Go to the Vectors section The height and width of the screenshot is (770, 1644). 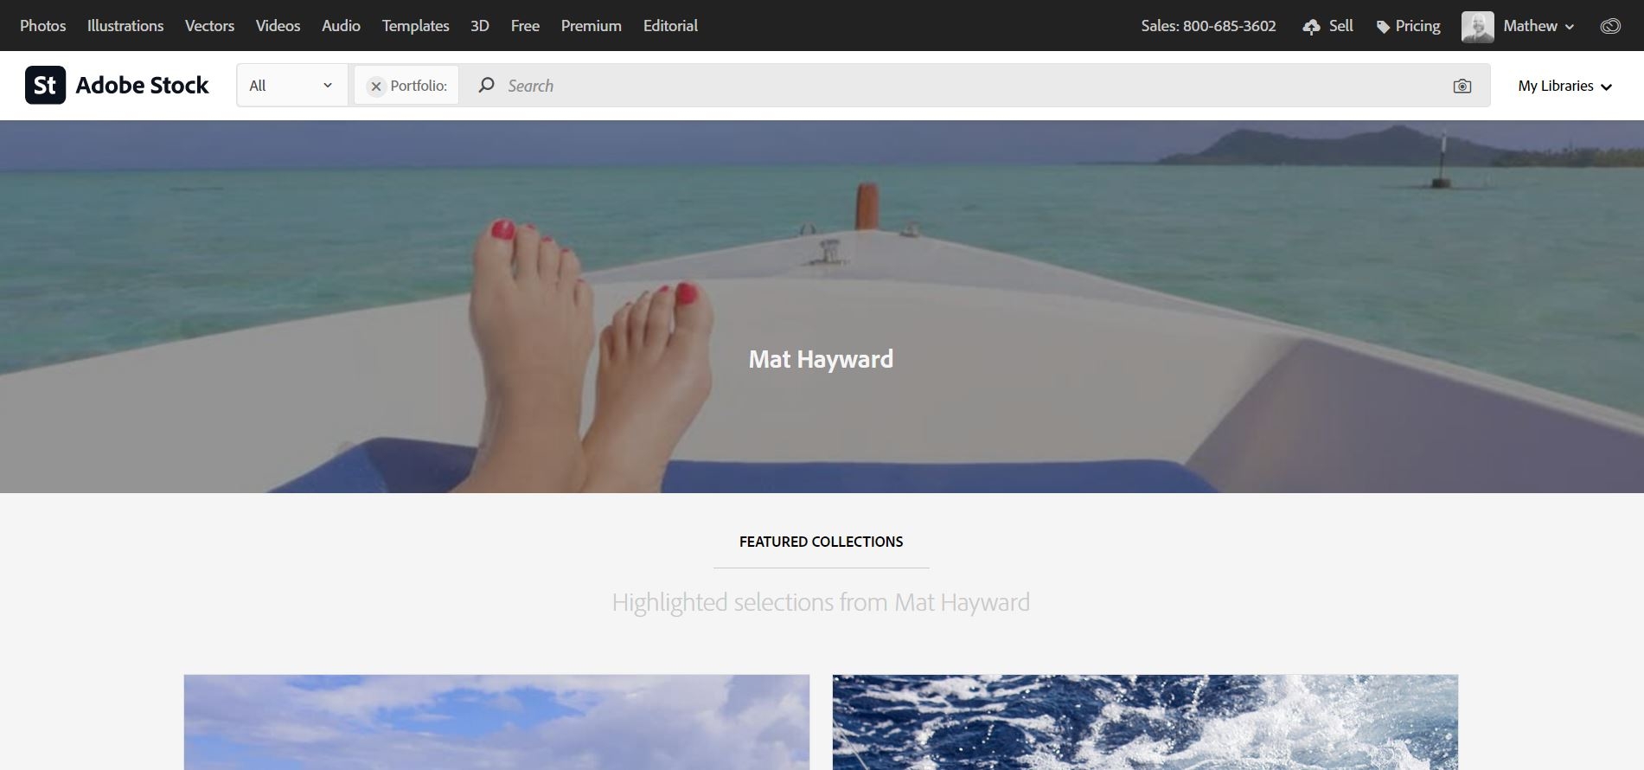209,26
